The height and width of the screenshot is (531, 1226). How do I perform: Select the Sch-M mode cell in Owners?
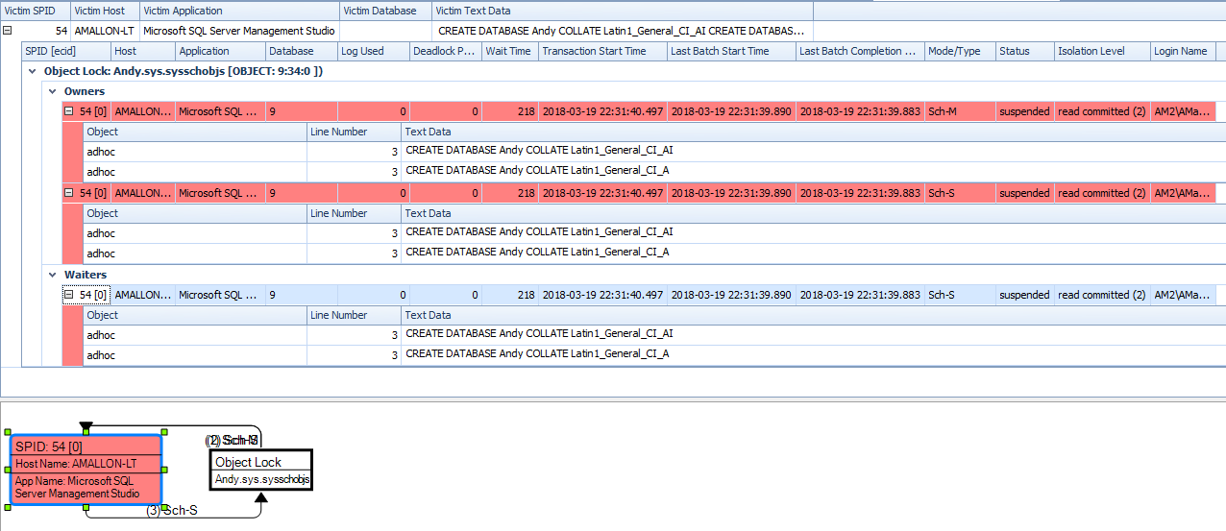click(959, 111)
